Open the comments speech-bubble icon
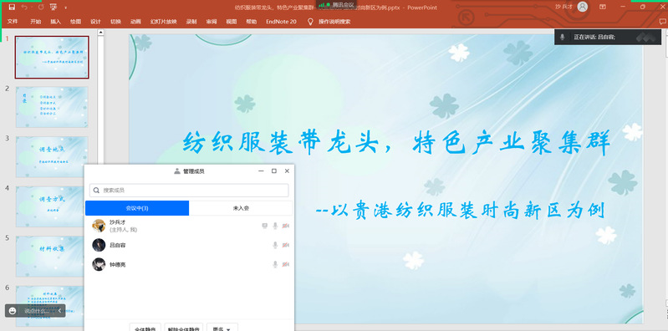The width and height of the screenshot is (668, 331). (662, 22)
